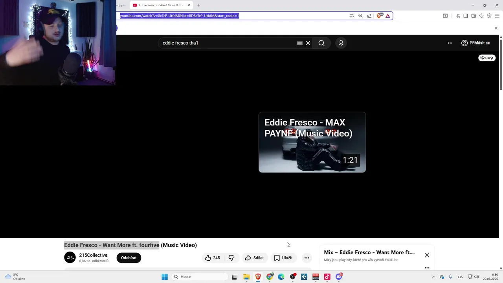Viewport: 503px width, 283px height.
Task: Click the browser address bar URL
Action: click(x=179, y=16)
